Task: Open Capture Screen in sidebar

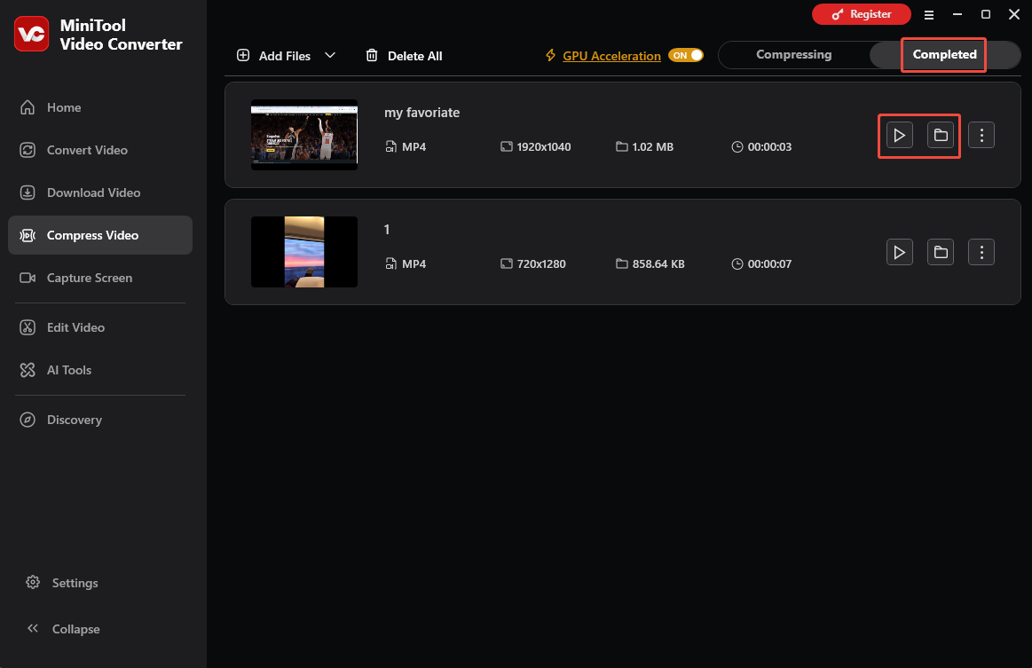Action: 100,278
